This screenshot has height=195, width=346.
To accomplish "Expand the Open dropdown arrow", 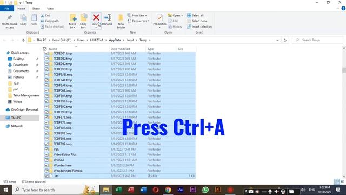I will 182,16.
